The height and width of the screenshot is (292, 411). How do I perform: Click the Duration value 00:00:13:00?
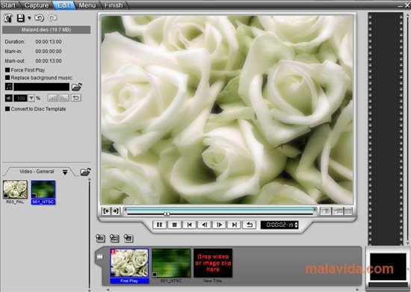pos(49,42)
